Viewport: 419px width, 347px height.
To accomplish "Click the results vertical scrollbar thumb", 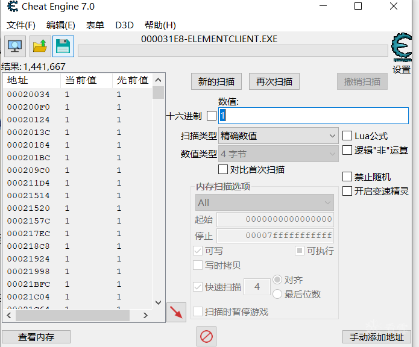I will (x=158, y=93).
